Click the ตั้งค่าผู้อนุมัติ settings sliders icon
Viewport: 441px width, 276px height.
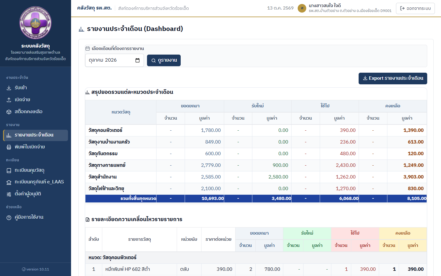tap(9, 194)
